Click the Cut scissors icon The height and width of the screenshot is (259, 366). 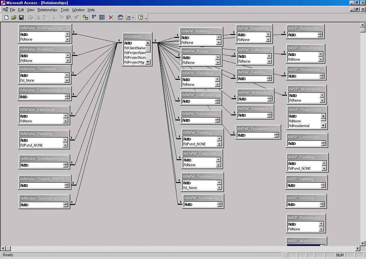(x=54, y=17)
